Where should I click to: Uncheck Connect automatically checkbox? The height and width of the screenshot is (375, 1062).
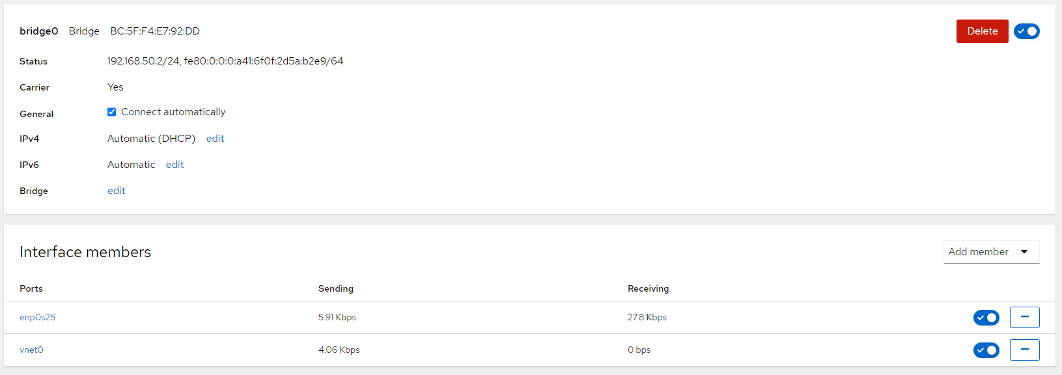coord(112,112)
